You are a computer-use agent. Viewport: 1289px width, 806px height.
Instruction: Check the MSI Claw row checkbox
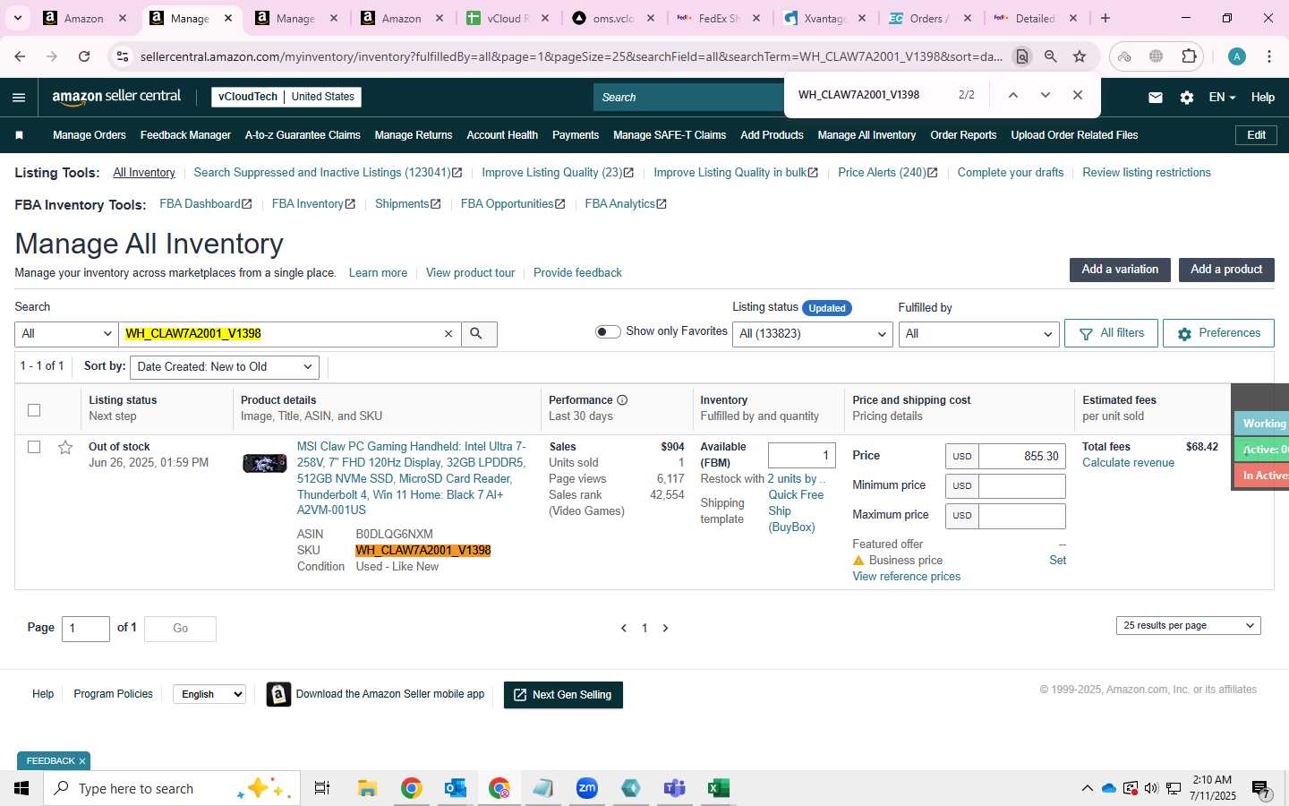[x=34, y=447]
